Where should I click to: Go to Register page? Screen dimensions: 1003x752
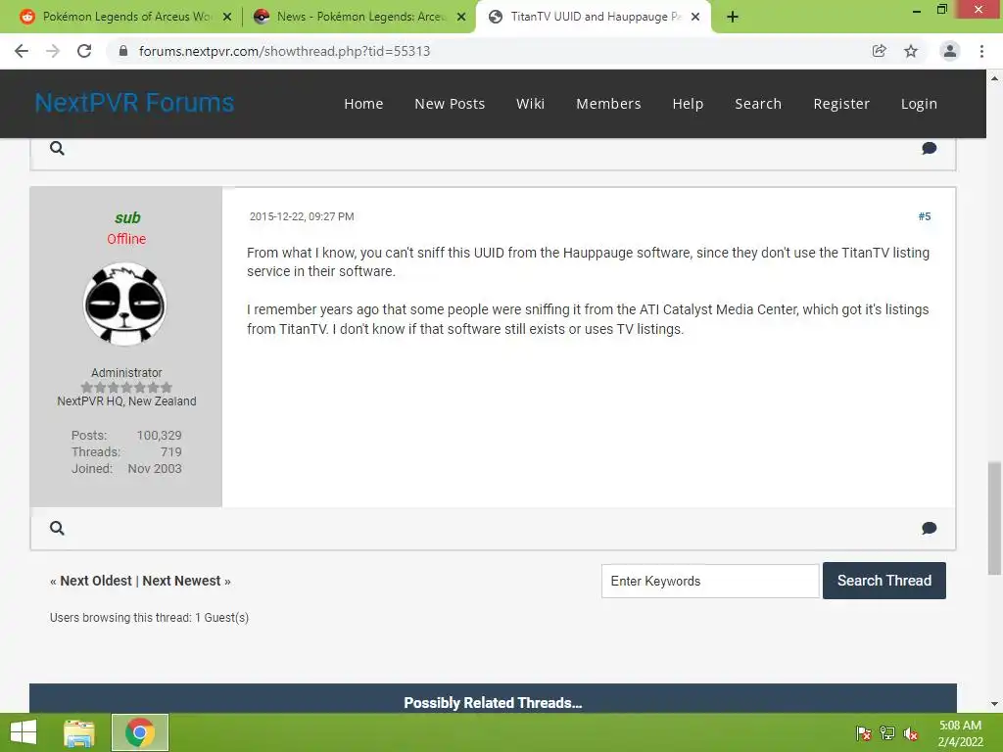pyautogui.click(x=841, y=104)
